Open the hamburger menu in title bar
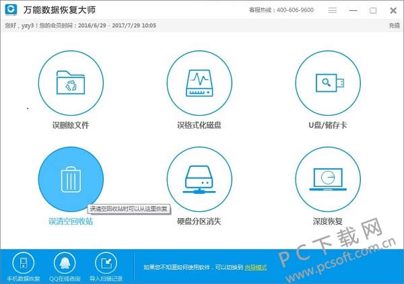 coord(333,10)
